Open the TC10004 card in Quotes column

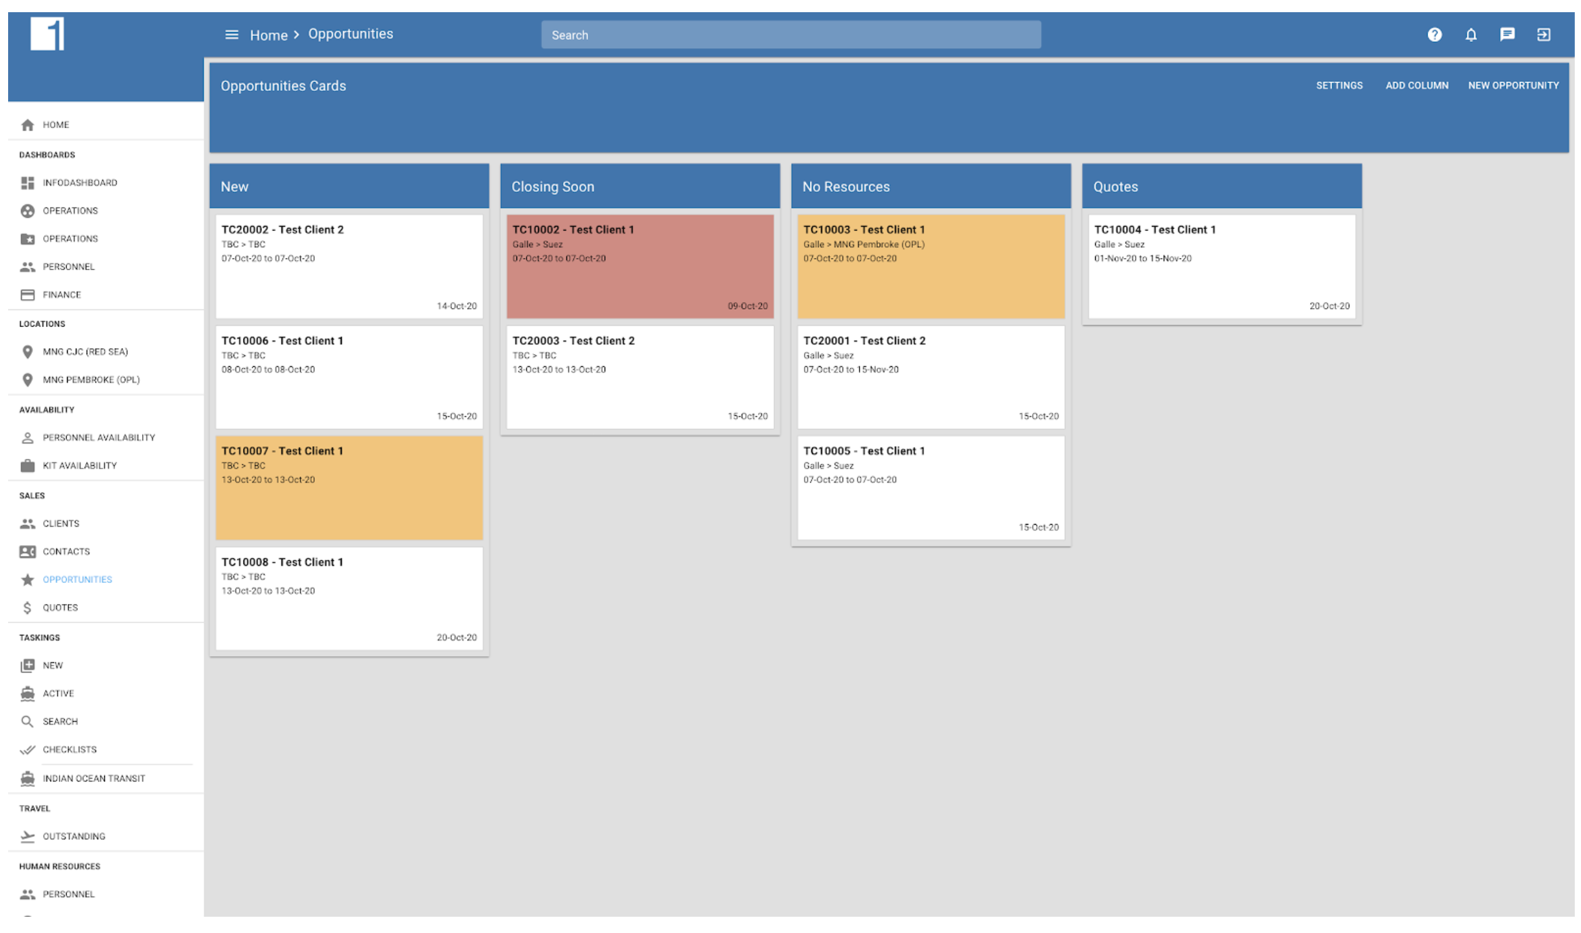[x=1221, y=267]
